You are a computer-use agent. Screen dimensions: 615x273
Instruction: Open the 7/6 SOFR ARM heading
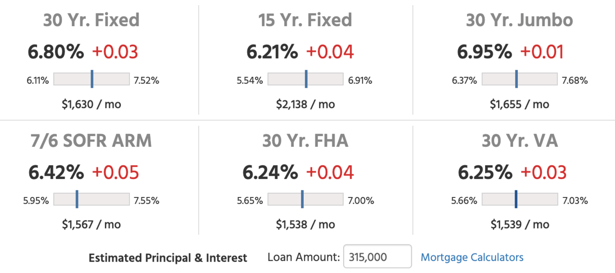coord(91,141)
